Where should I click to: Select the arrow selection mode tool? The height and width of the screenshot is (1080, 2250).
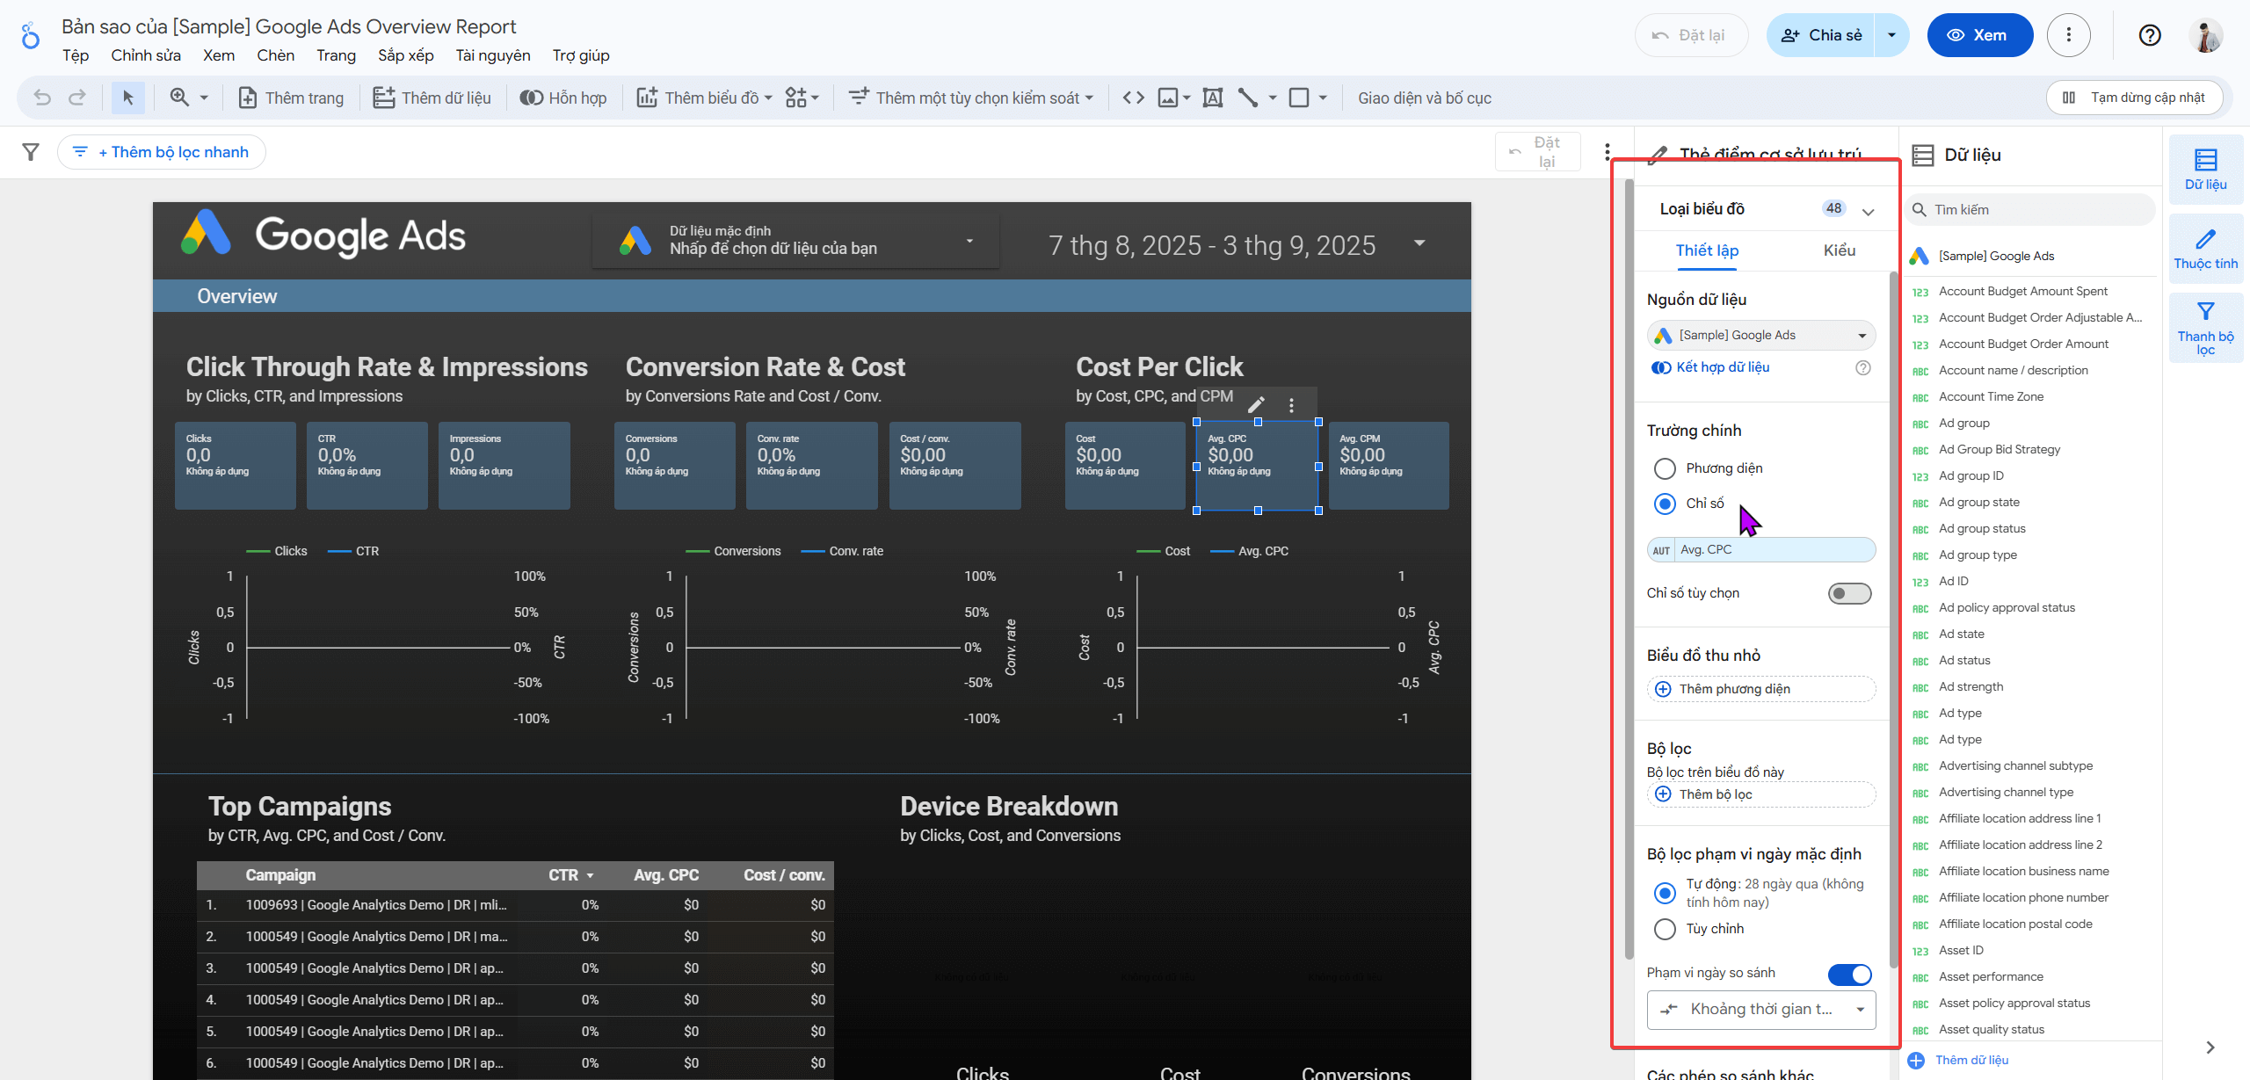pyautogui.click(x=128, y=98)
